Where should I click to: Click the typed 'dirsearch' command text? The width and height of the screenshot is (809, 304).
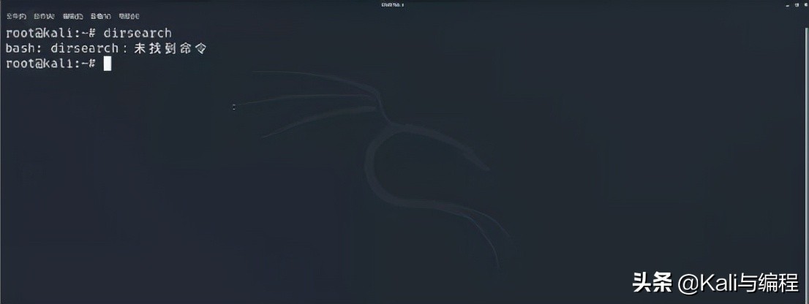(138, 33)
